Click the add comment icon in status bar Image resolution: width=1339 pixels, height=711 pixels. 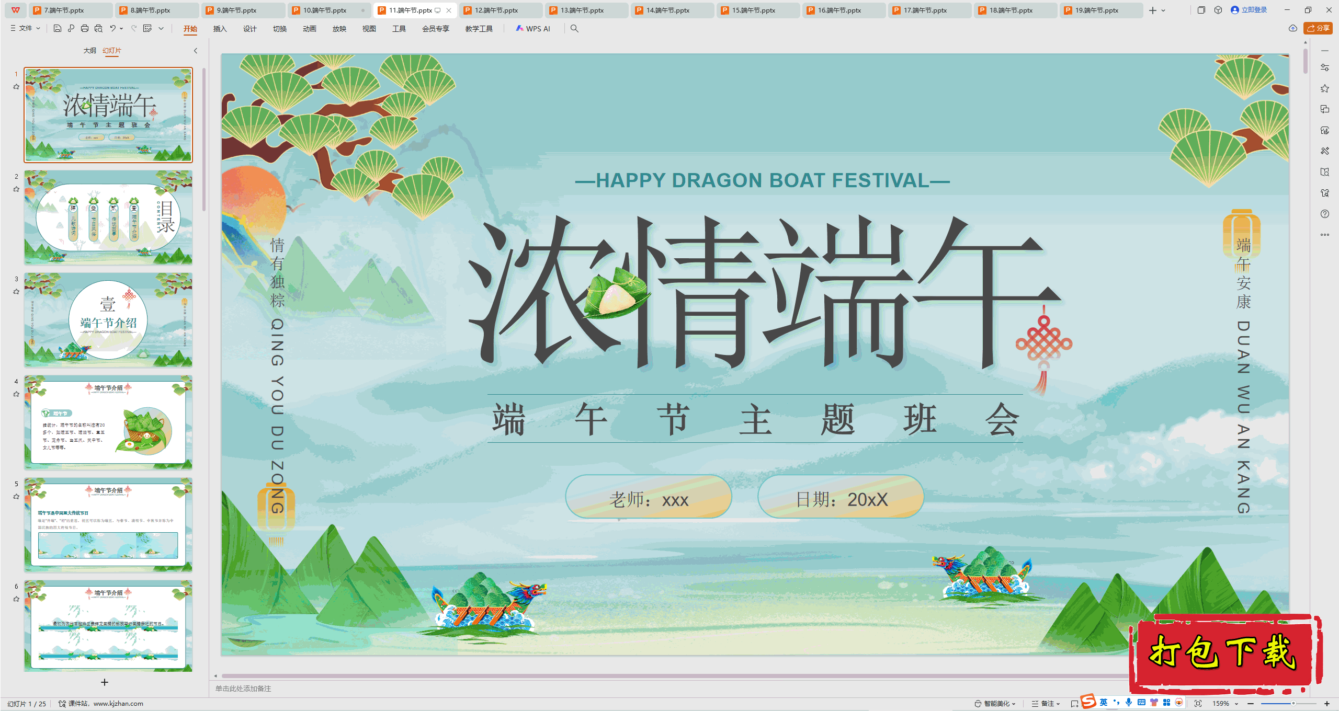click(1074, 704)
